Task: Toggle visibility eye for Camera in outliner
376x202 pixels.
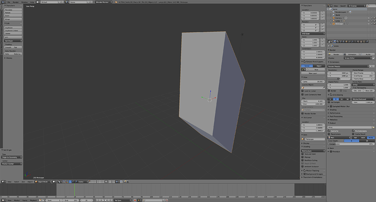Action: point(368,18)
